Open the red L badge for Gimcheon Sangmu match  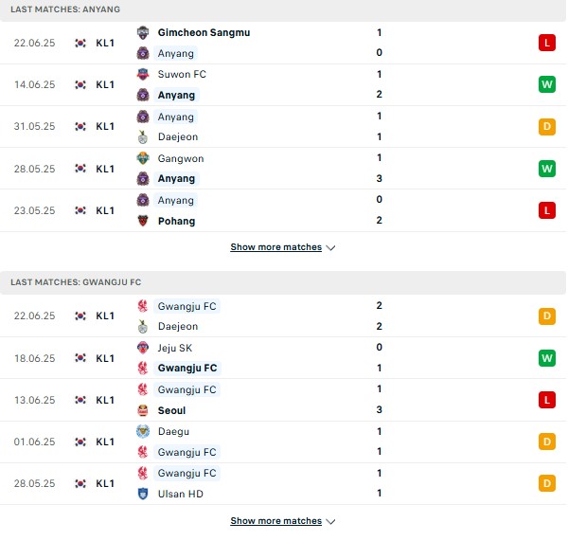[x=546, y=43]
